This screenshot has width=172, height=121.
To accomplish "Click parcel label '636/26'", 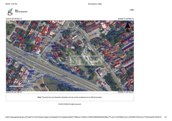I will pos(35,87).
